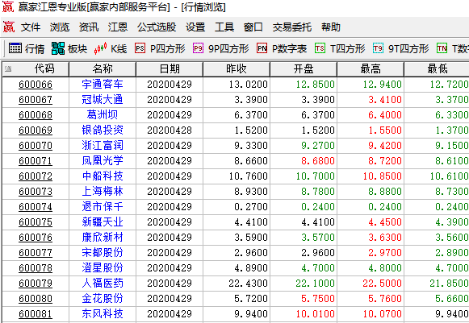Open stock code 600070
This screenshot has width=469, height=323.
36,146
